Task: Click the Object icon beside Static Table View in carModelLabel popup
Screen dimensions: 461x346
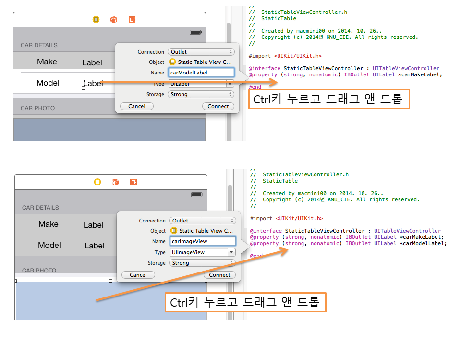Action: point(172,62)
